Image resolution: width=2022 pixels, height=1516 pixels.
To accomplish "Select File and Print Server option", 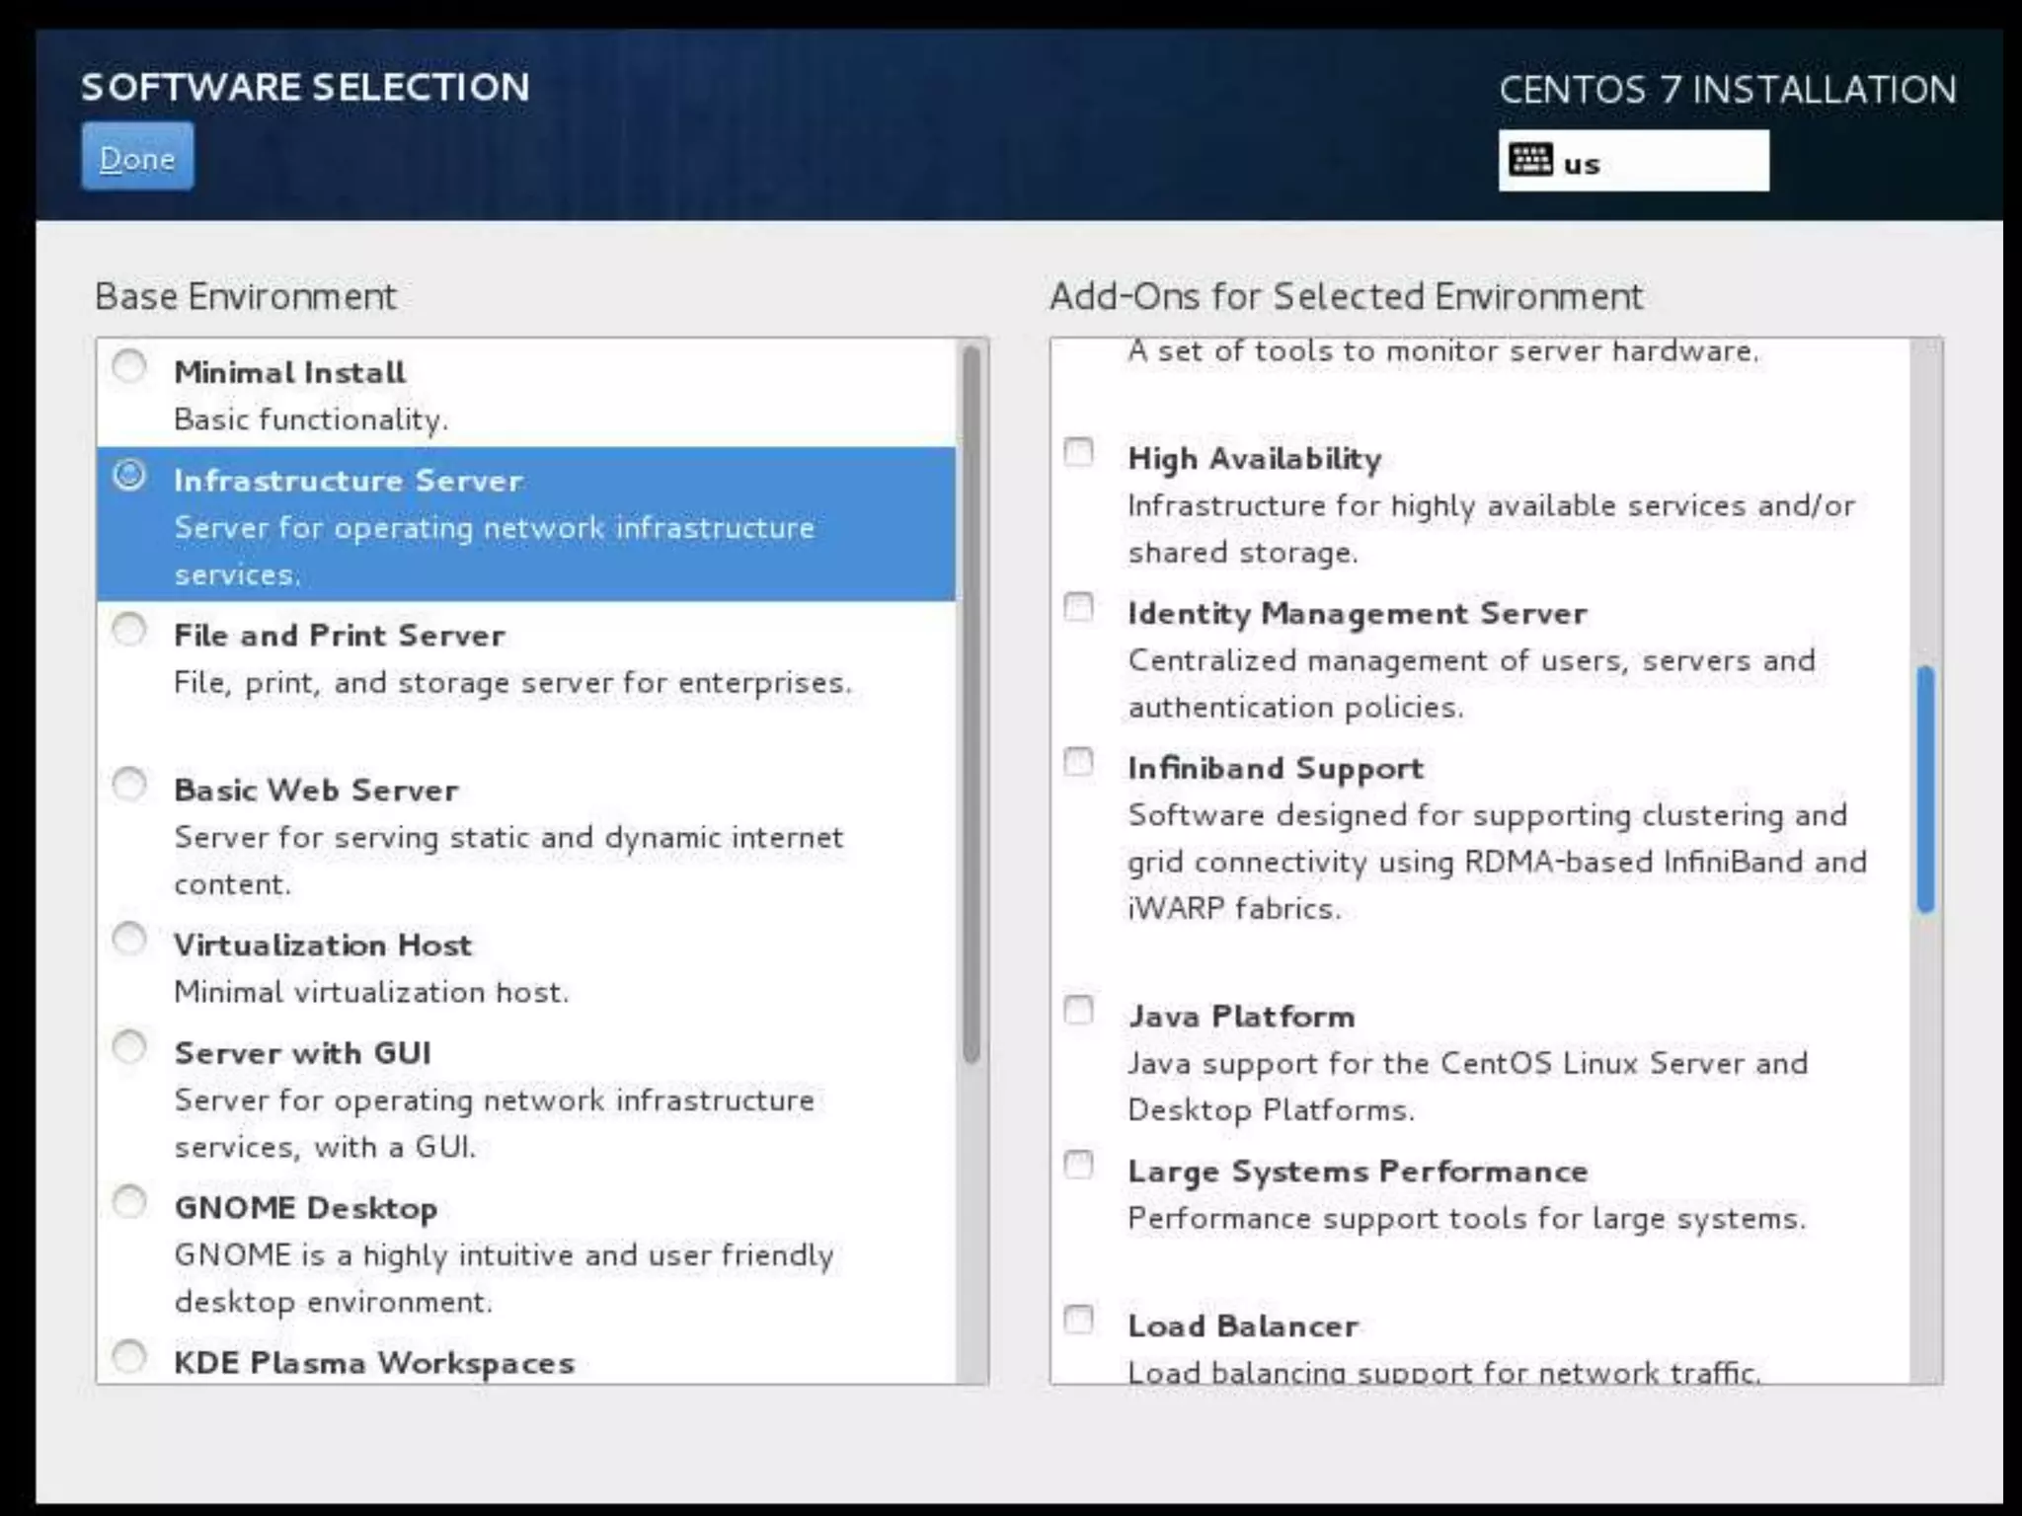I will pyautogui.click(x=129, y=630).
